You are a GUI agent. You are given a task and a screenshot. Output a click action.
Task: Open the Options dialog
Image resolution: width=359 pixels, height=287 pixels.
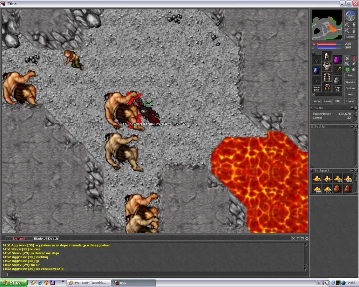[350, 88]
